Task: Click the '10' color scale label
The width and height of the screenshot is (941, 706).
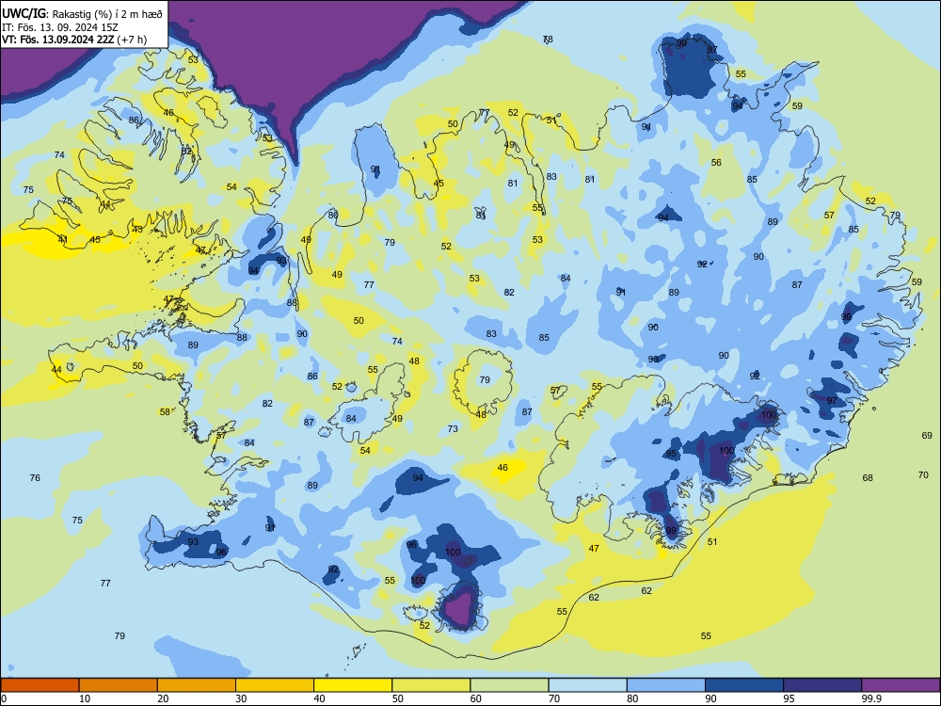Action: pos(85,698)
